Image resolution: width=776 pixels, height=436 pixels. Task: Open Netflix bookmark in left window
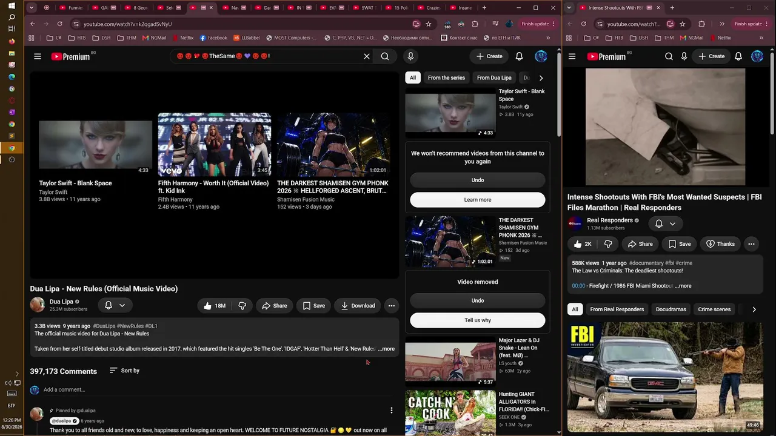[x=182, y=38]
